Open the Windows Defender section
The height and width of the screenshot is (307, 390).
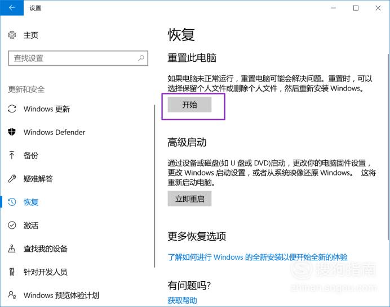click(54, 132)
